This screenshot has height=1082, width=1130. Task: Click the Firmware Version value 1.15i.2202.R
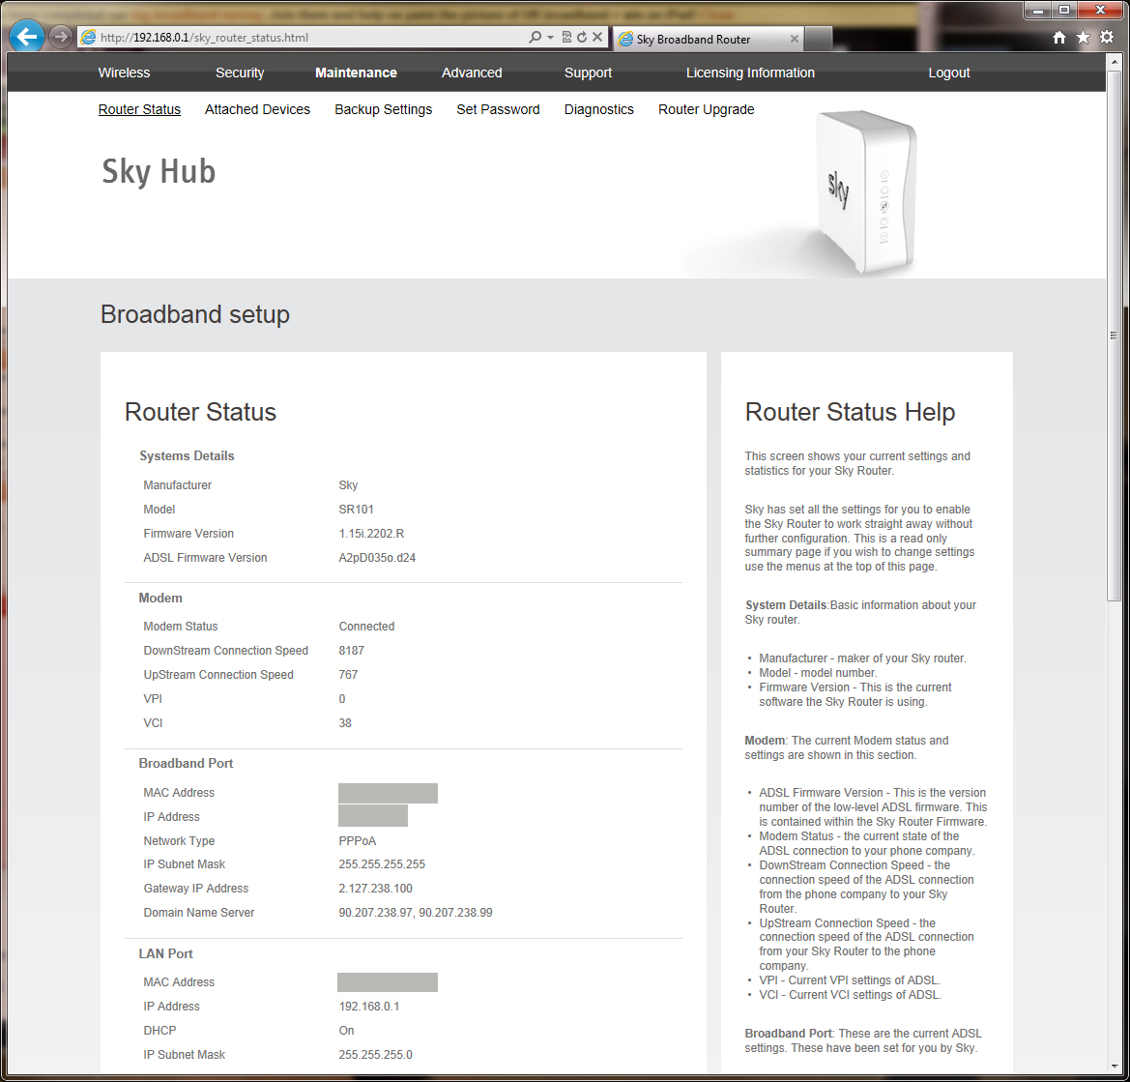coord(371,534)
